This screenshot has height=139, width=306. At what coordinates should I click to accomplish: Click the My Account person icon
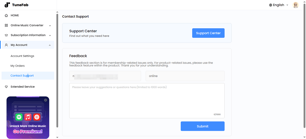[6, 45]
